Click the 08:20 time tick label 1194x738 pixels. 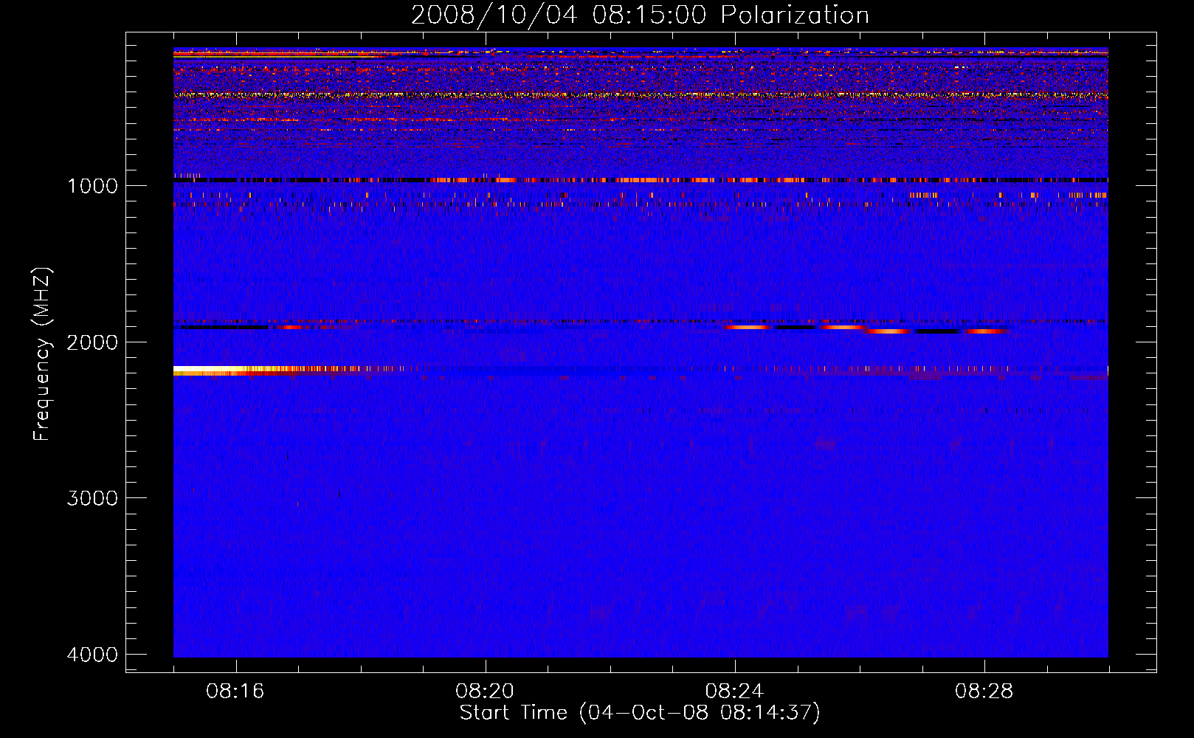[x=485, y=692]
